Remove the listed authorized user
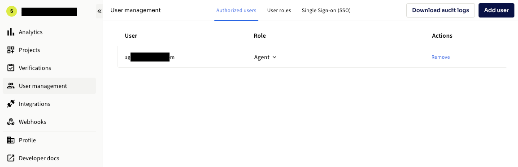The height and width of the screenshot is (167, 518). point(440,57)
